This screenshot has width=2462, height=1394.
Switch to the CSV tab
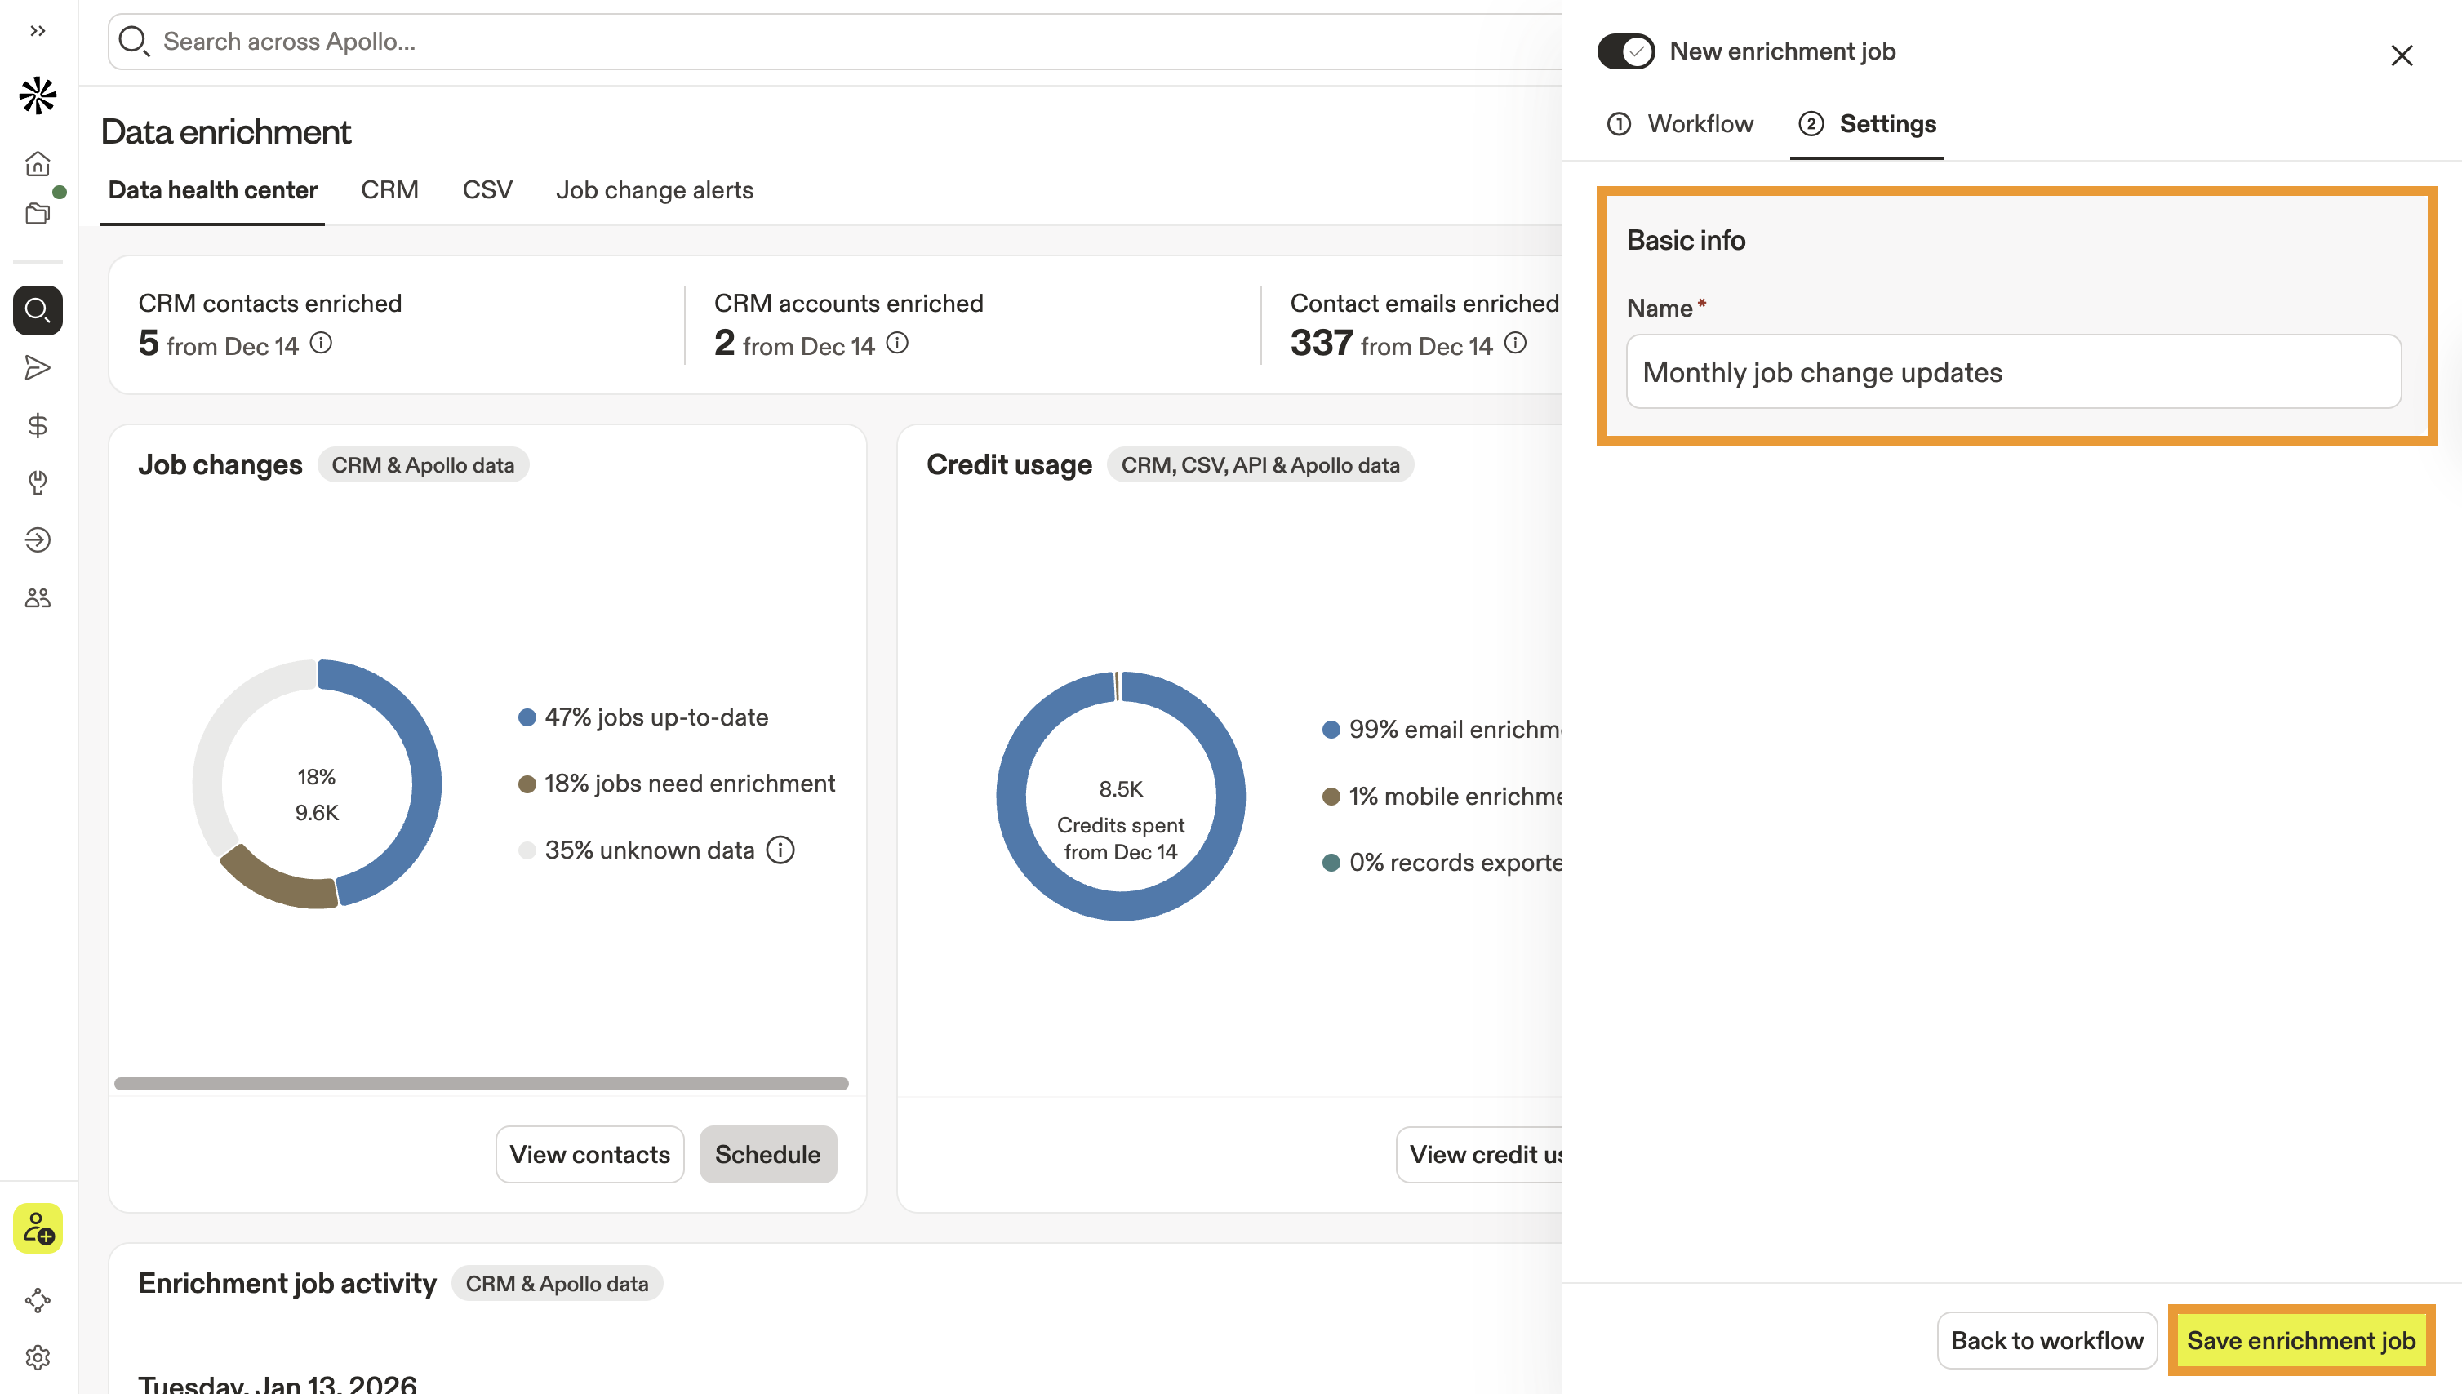tap(487, 189)
